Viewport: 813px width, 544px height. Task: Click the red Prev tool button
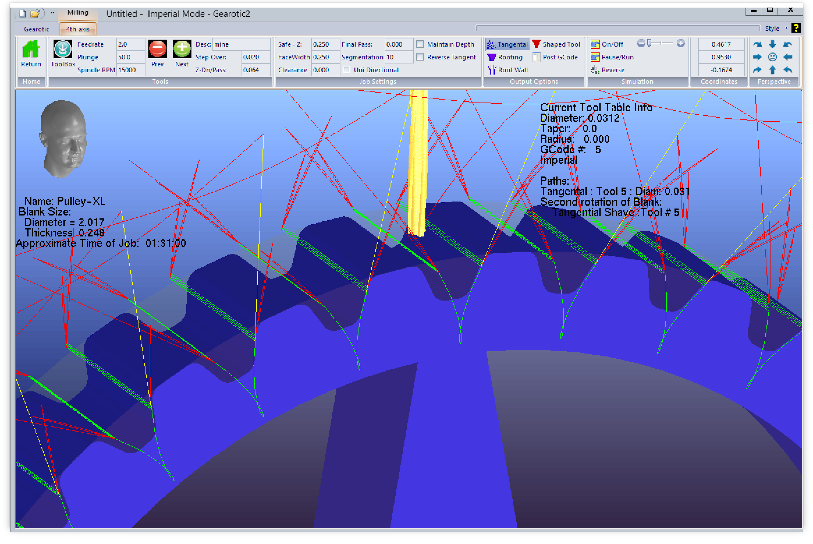(157, 49)
